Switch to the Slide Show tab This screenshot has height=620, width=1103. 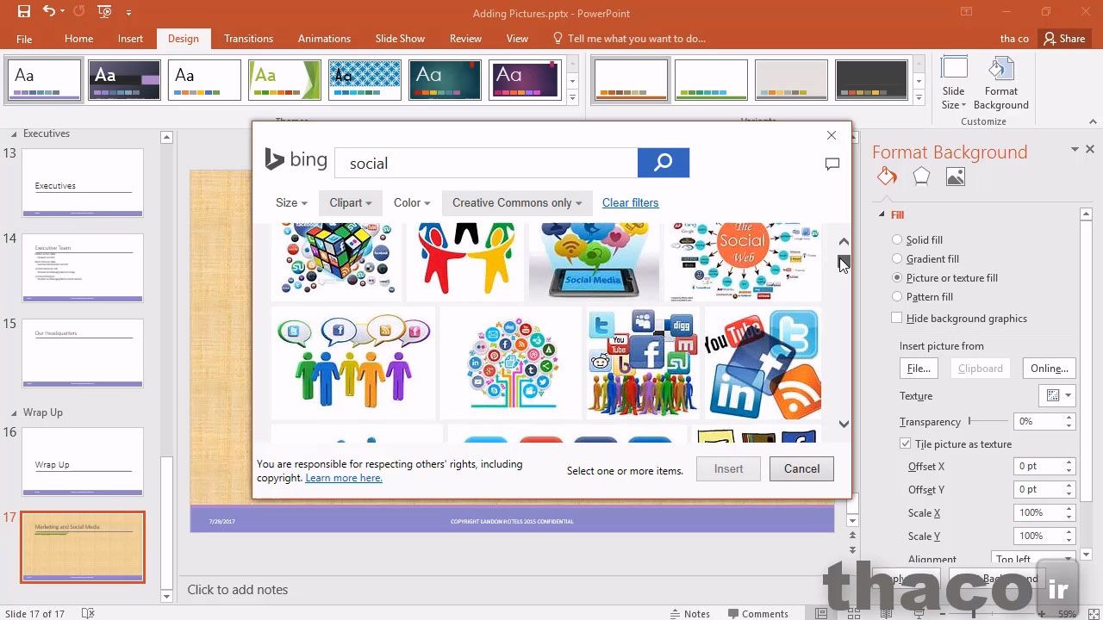click(400, 39)
